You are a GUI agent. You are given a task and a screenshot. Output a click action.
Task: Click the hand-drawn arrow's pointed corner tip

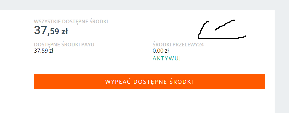pyautogui.click(x=198, y=38)
